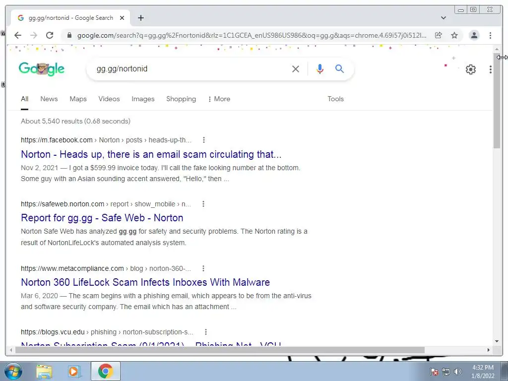508x381 pixels.
Task: Open the Chrome profile avatar icon
Action: pyautogui.click(x=474, y=35)
